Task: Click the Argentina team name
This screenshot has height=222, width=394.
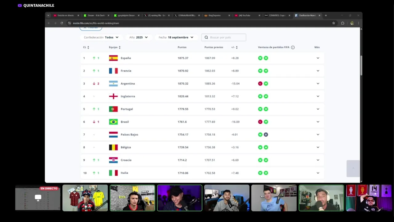Action: 128,84
